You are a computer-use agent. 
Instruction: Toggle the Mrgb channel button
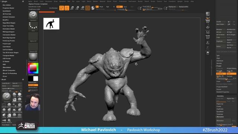coord(101,7)
